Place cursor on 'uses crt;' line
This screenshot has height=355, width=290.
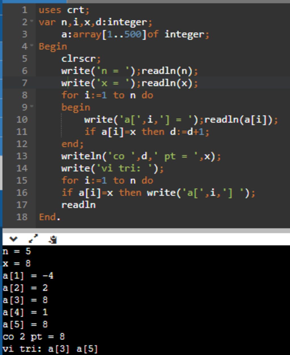[x=64, y=10]
